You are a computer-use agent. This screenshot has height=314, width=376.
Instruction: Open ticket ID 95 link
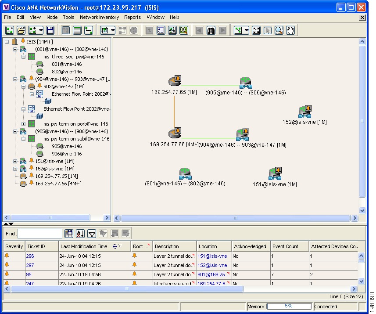29,274
